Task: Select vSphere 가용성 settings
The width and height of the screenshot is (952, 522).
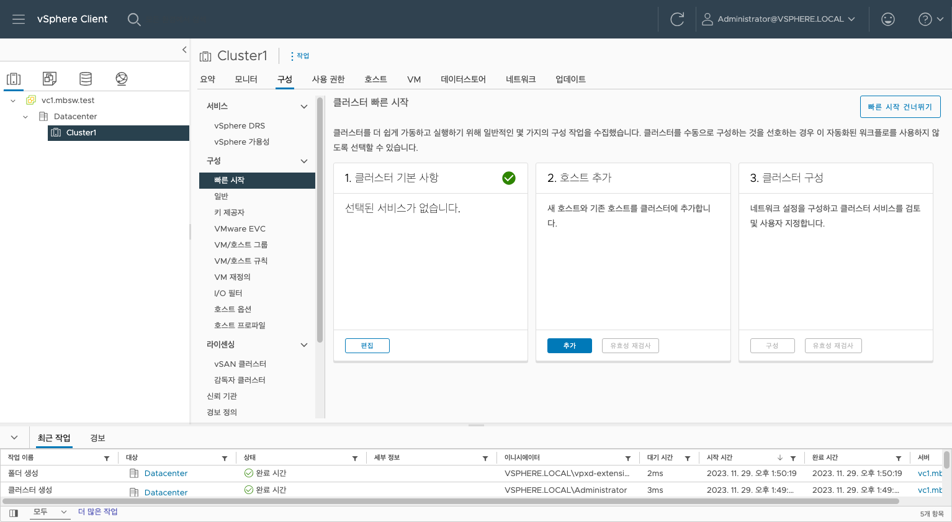Action: point(241,142)
